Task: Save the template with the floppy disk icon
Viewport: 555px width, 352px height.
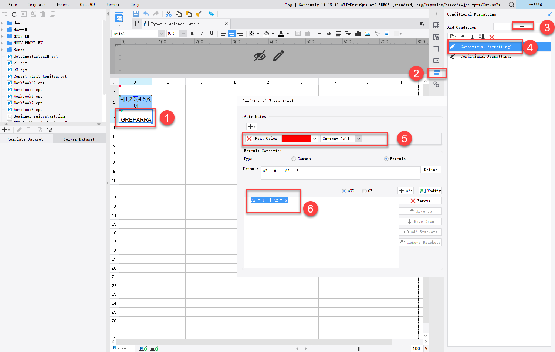Action: [x=136, y=14]
